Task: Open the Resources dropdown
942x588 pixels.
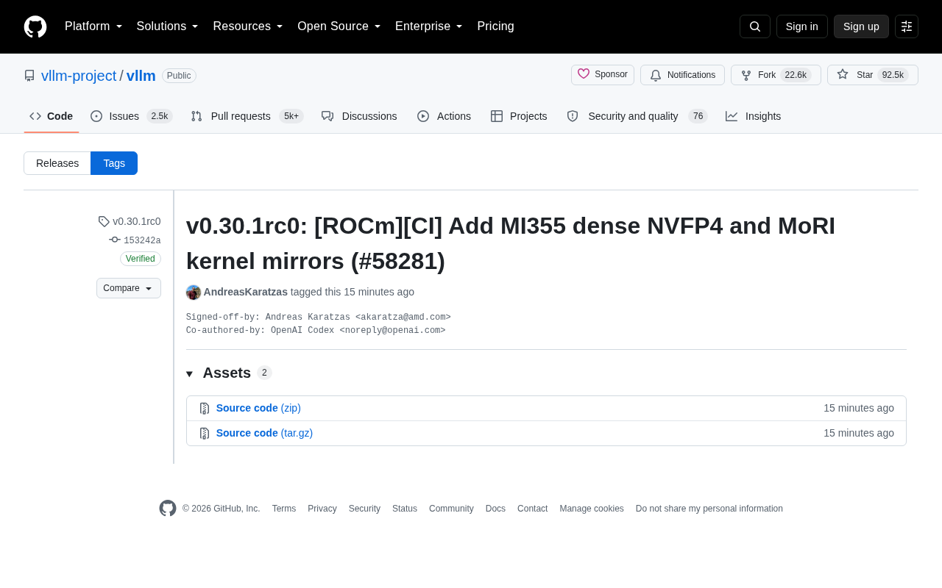Action: coord(248,26)
